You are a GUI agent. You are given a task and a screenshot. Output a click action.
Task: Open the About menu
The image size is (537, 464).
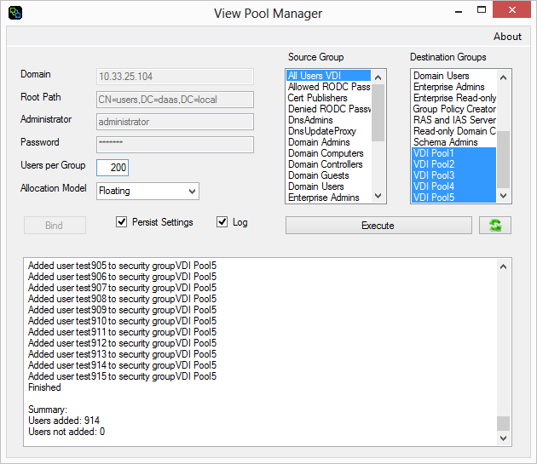pos(507,37)
